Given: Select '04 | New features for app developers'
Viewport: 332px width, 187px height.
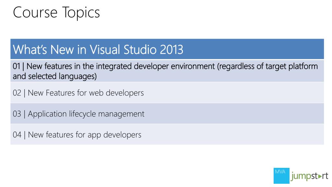Looking at the screenshot, I should (x=167, y=134).
